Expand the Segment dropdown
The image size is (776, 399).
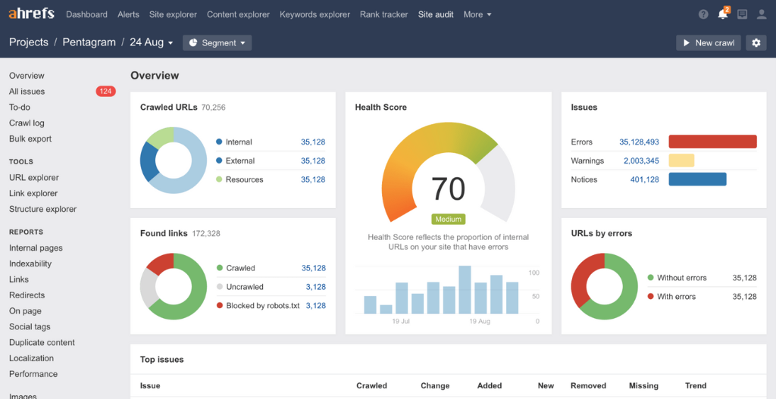[x=217, y=43]
